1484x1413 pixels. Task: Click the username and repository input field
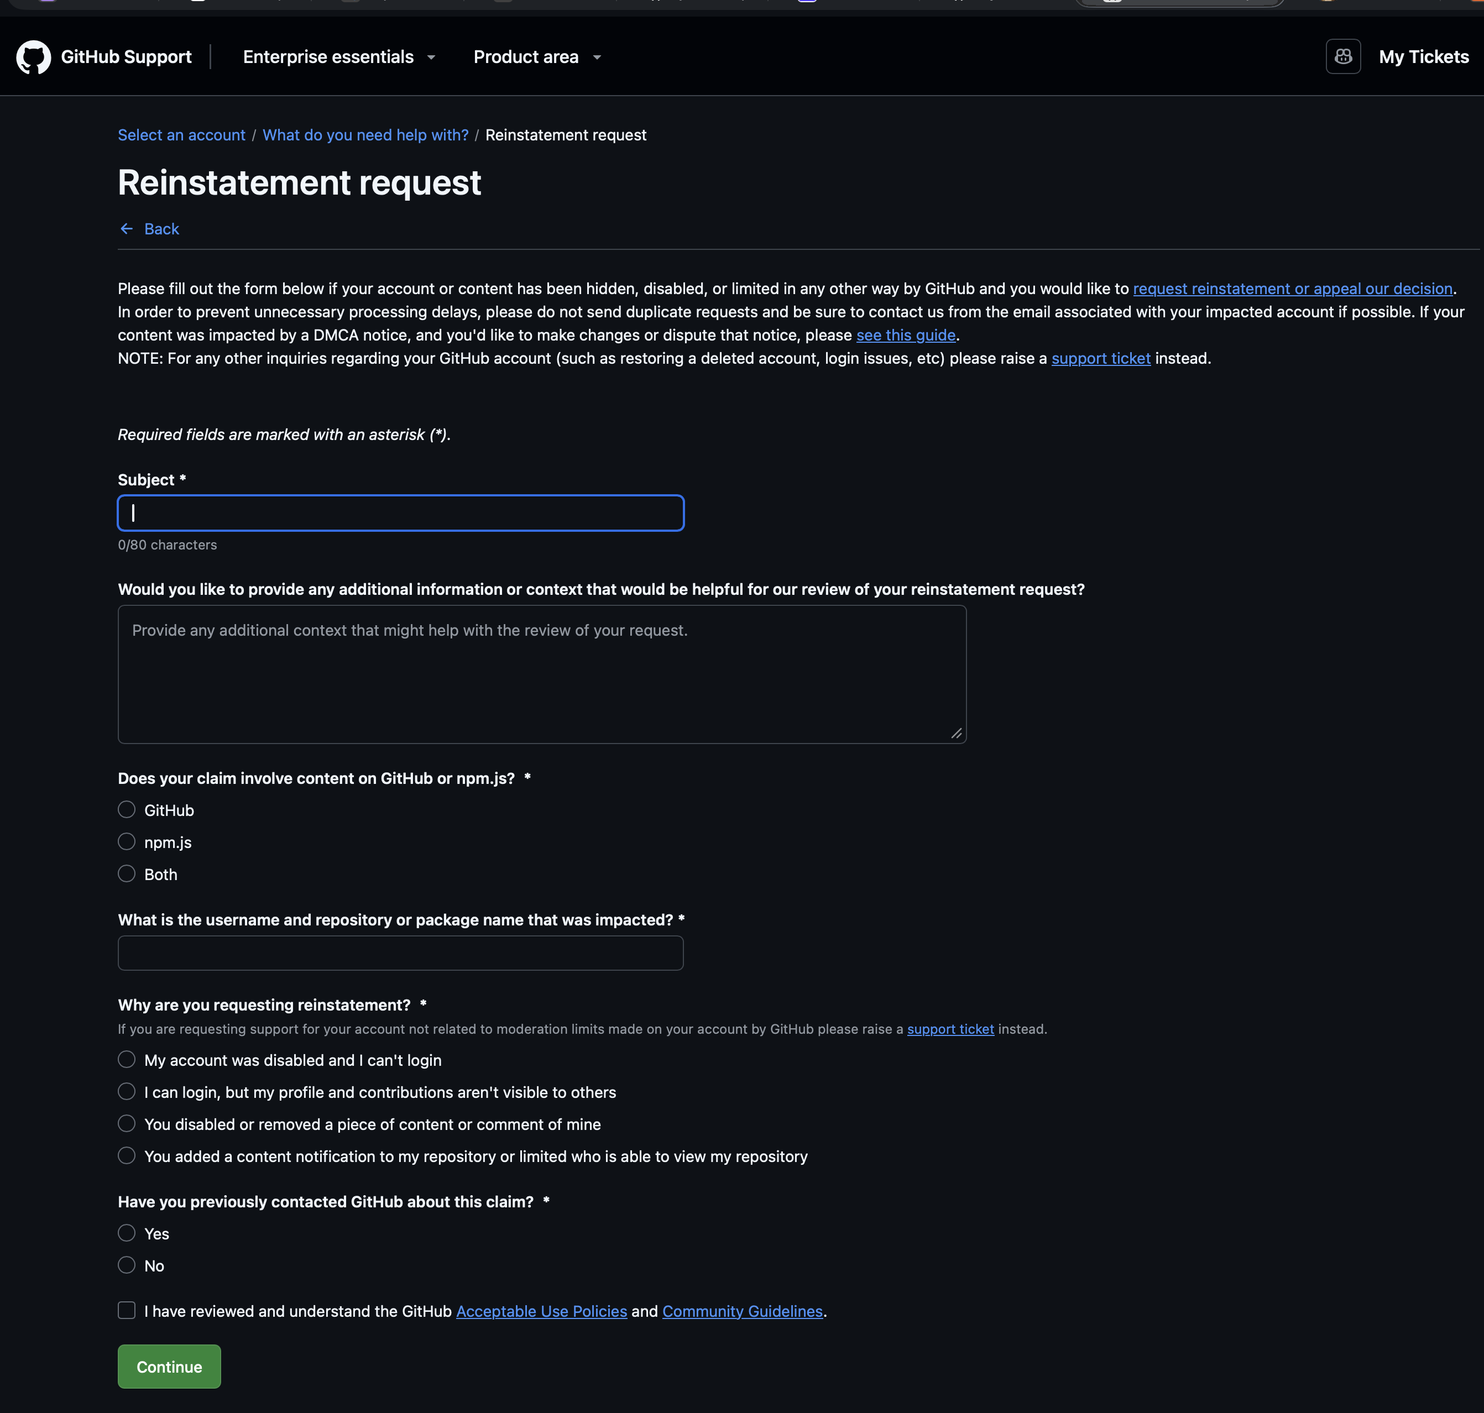point(401,953)
